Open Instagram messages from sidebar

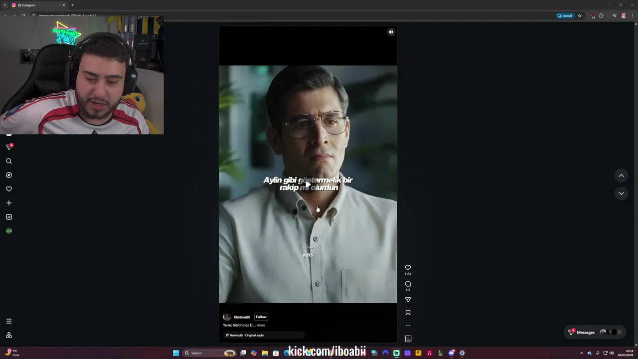click(x=9, y=147)
